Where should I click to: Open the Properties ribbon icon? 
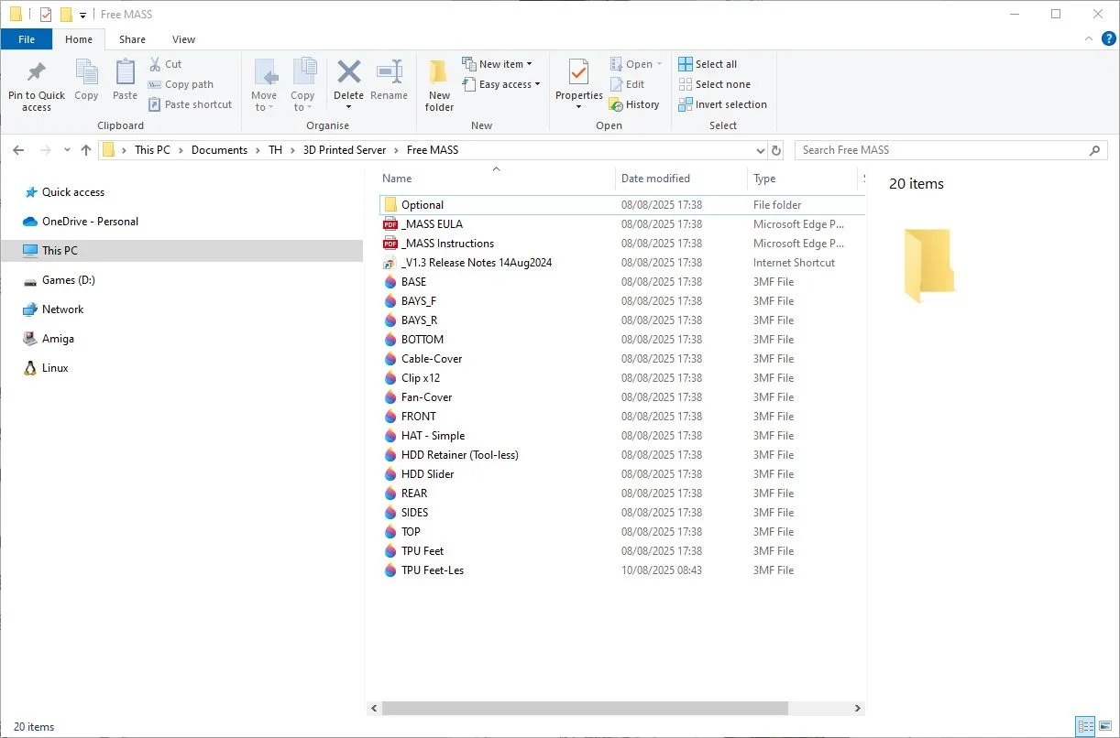pos(578,73)
